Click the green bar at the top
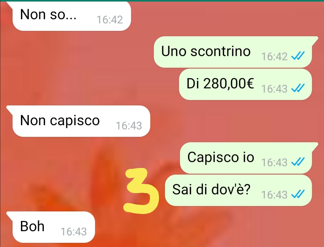324x247 pixels. tap(162, 1)
